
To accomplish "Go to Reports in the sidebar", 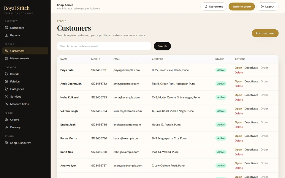I will point(25,35).
